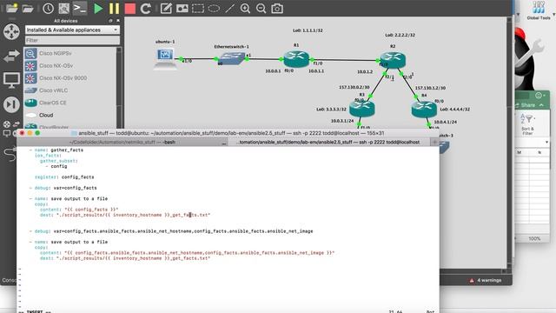This screenshot has height=313, width=556.
Task: Select the Add a note tool
Action: 166,8
